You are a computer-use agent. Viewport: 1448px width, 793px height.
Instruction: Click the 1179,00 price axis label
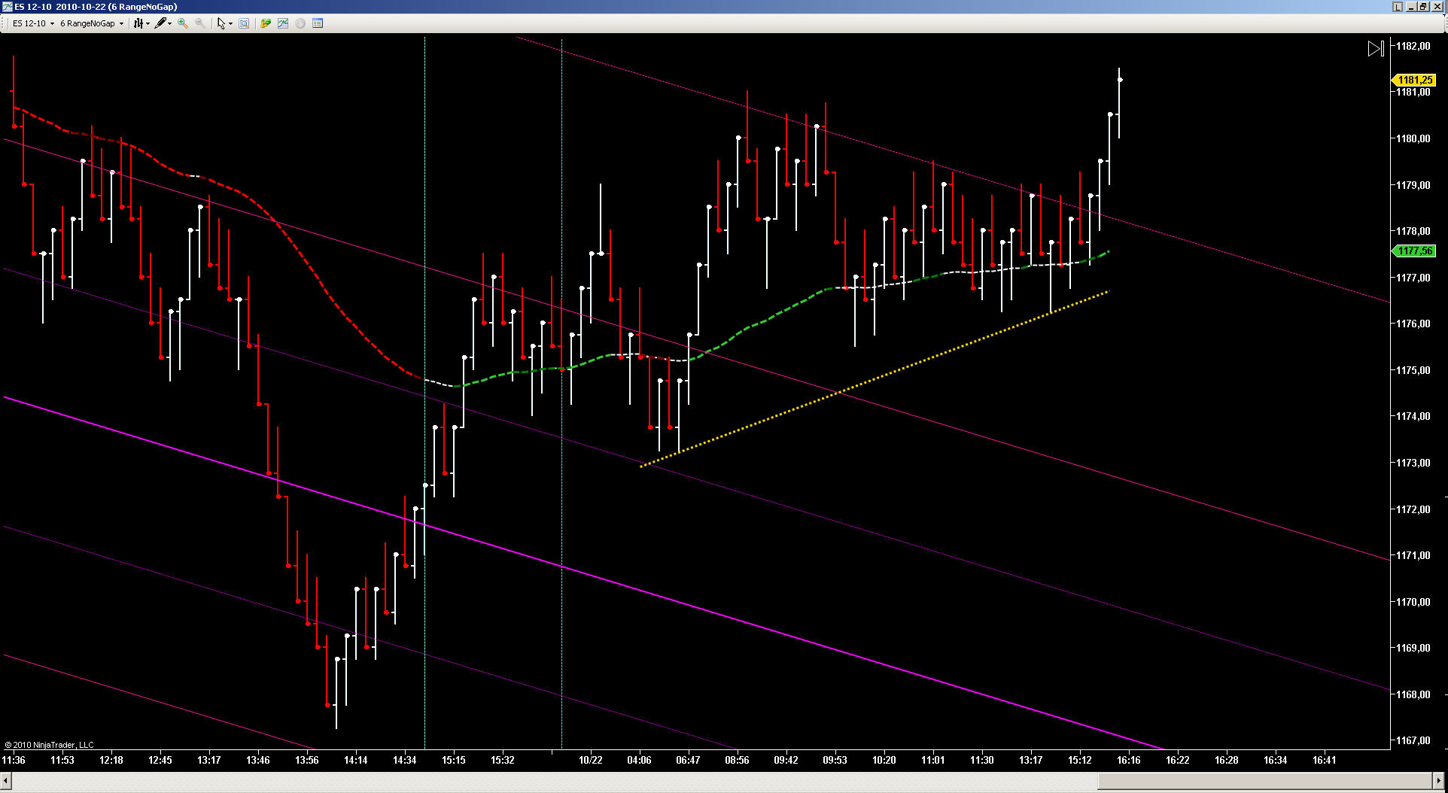1413,185
